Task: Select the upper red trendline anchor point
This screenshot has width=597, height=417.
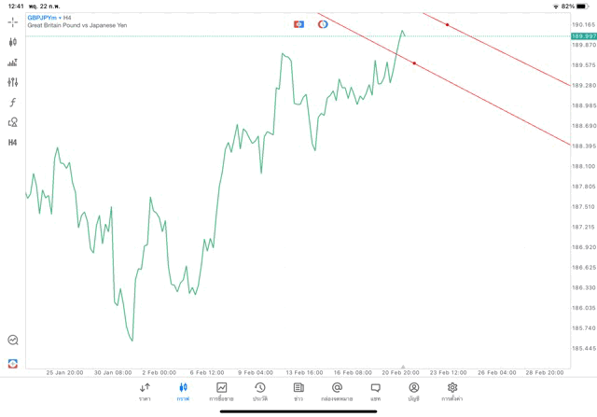Action: 447,24
